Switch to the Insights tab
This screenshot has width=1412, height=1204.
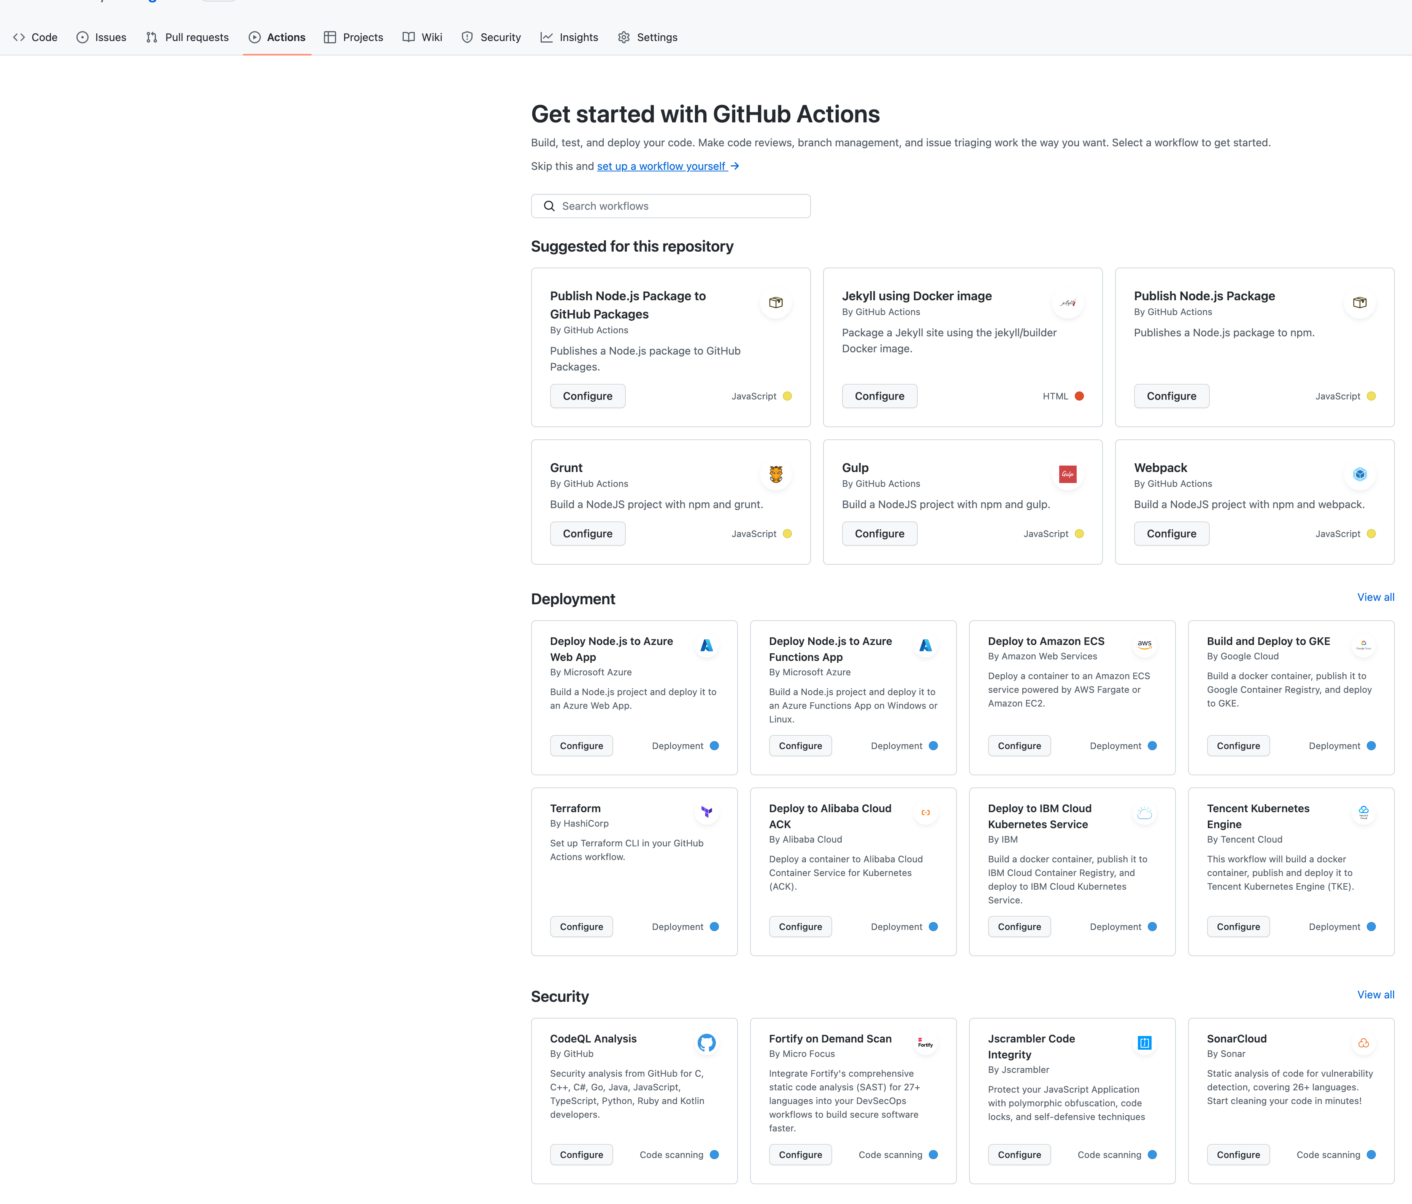coord(569,38)
